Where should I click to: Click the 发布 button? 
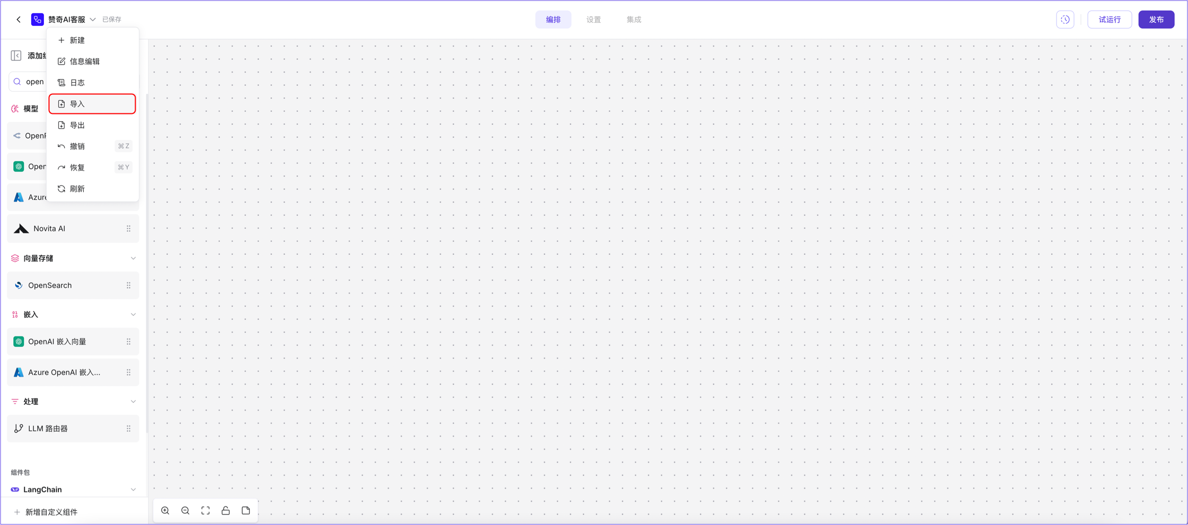[1156, 20]
